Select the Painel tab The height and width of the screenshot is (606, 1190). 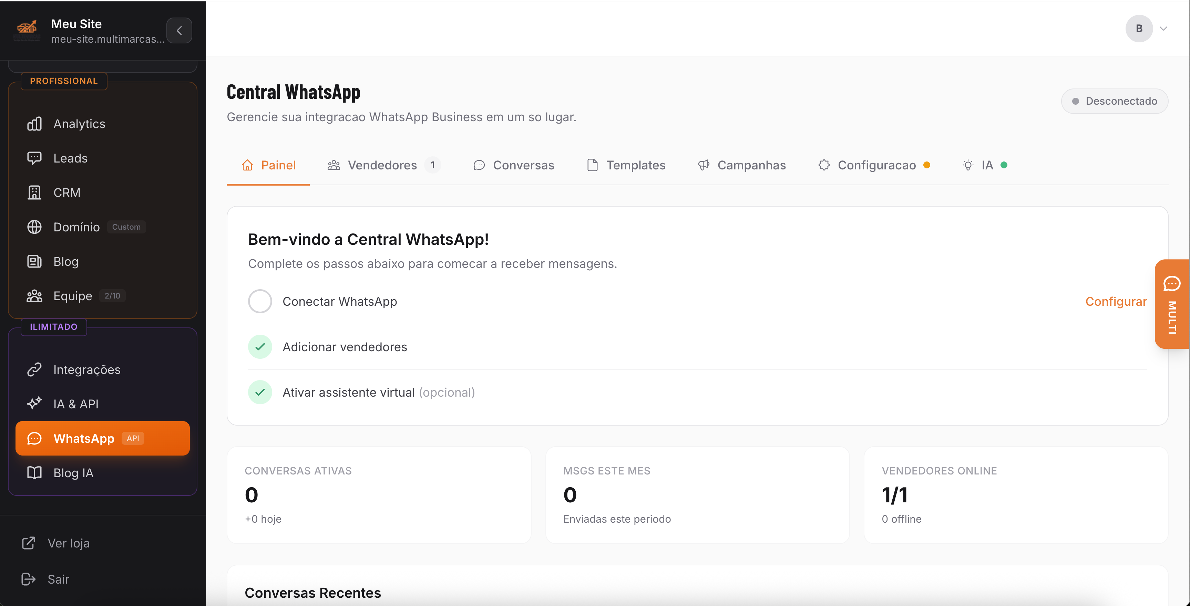pyautogui.click(x=268, y=165)
